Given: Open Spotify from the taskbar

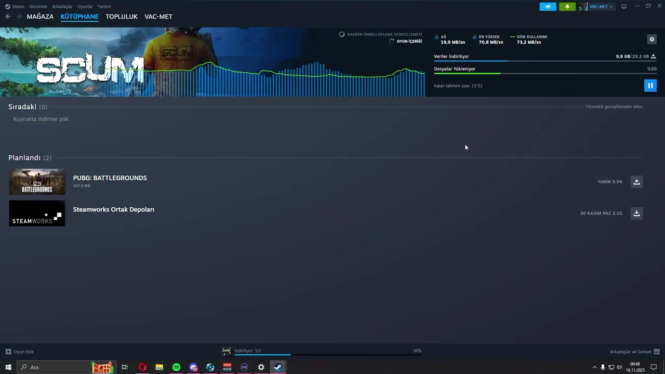Looking at the screenshot, I should (176, 367).
